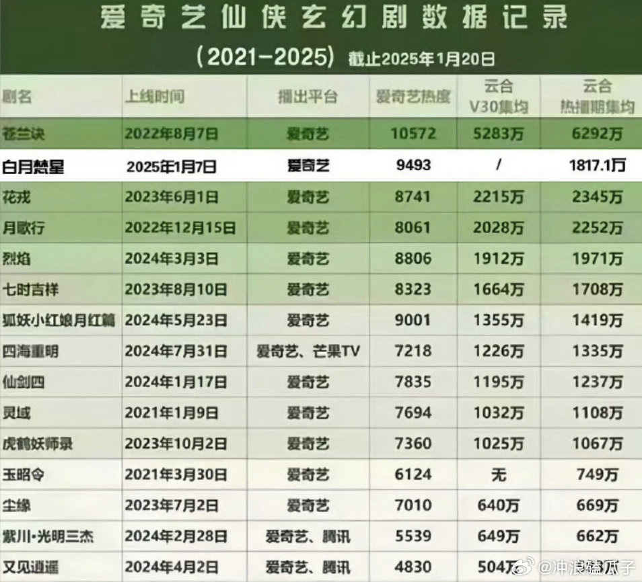Click the 云合 V30集均 column header
642x582 pixels.
pyautogui.click(x=498, y=97)
